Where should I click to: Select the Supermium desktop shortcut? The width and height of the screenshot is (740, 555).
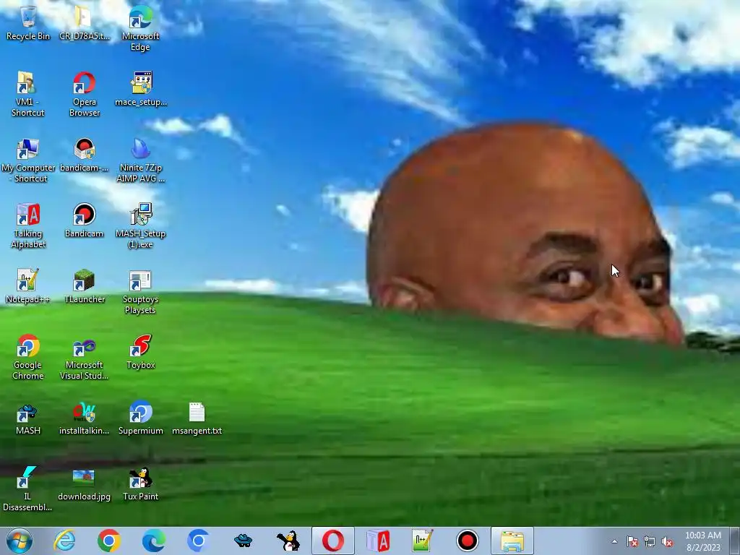141,418
